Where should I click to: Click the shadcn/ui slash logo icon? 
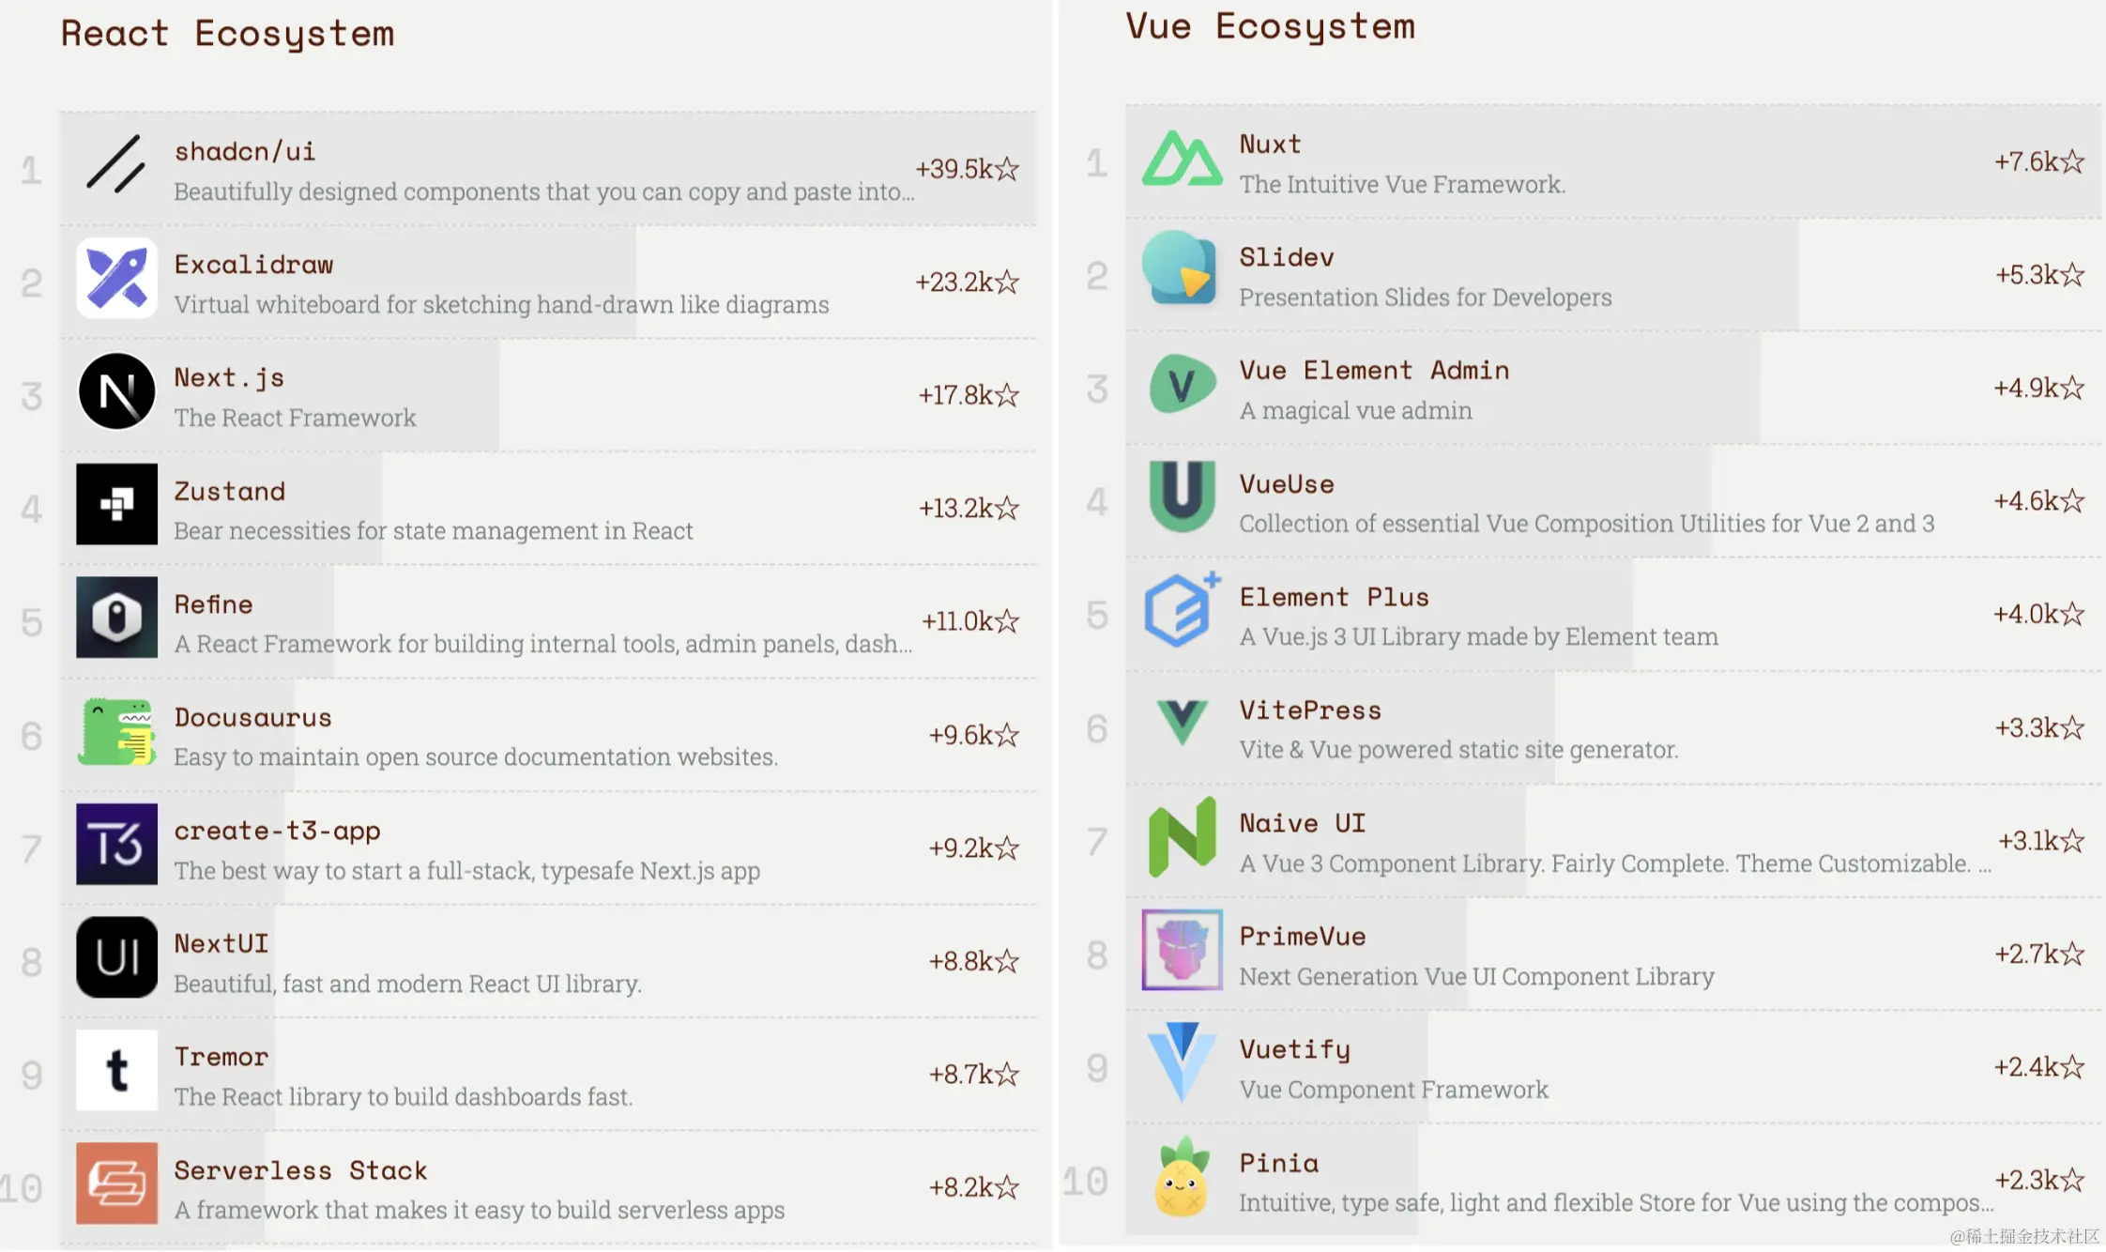[116, 165]
